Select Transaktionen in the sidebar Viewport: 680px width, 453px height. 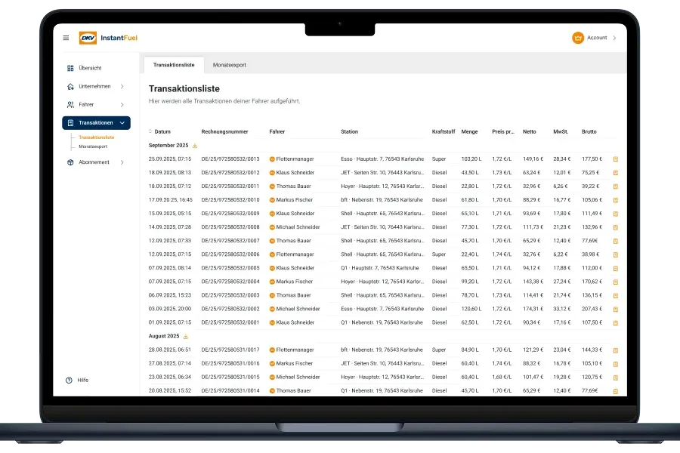coord(96,122)
